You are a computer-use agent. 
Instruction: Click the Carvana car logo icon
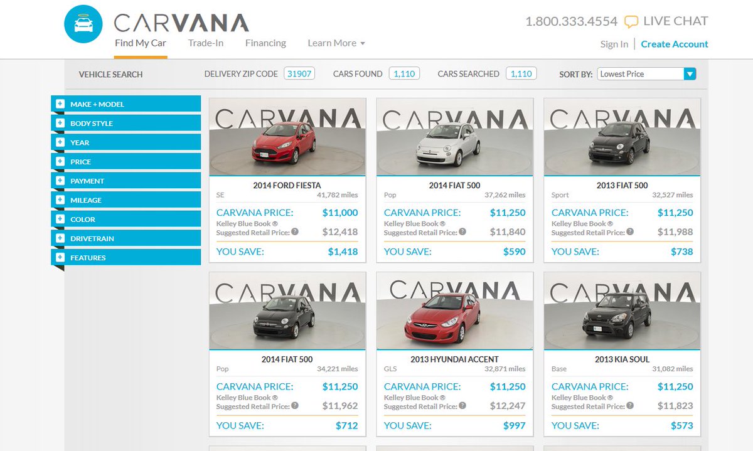83,24
